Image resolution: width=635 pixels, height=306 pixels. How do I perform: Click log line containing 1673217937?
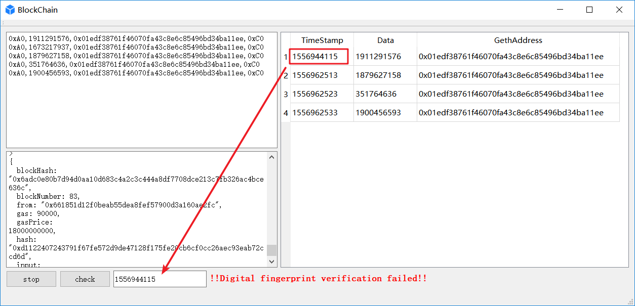[136, 47]
